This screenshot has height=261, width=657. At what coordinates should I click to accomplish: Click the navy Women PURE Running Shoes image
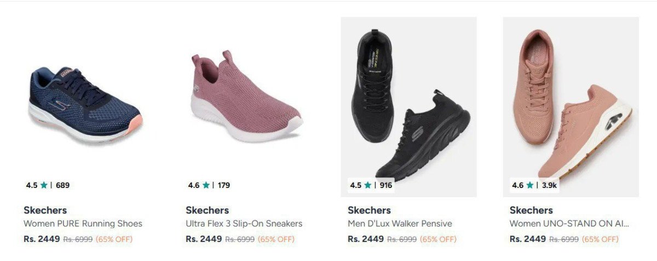coord(85,104)
